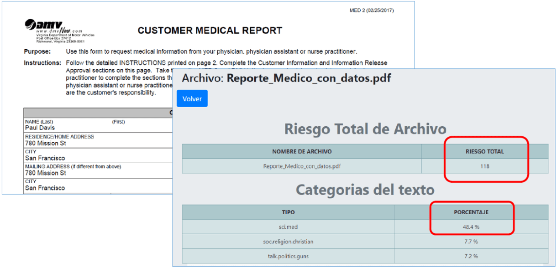The width and height of the screenshot is (557, 268).
Task: Click the total risk value 118
Action: [x=484, y=166]
